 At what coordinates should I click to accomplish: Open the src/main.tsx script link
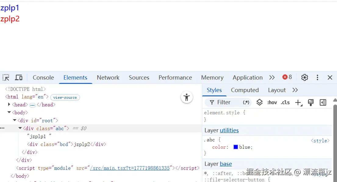pyautogui.click(x=130, y=168)
